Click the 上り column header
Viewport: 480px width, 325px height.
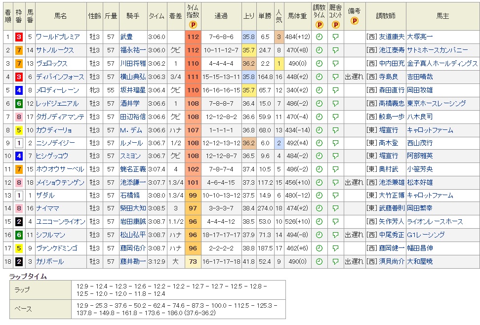point(248,16)
